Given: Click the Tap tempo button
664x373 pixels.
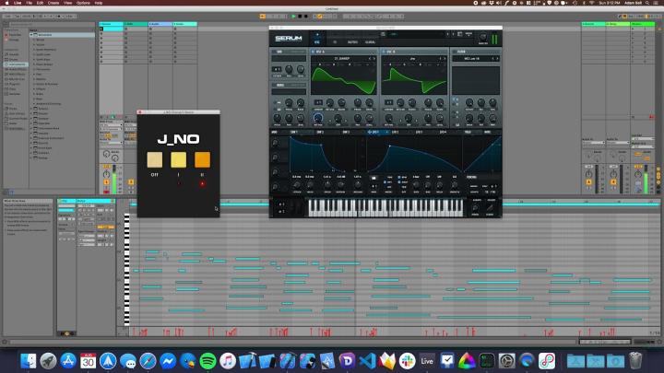Looking at the screenshot, I should tap(18, 17).
